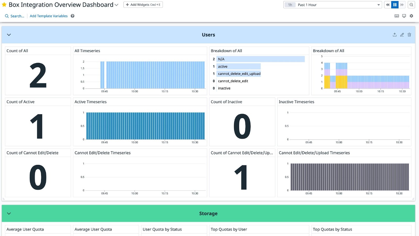
Task: Open the keyboard shortcuts icon
Action: click(x=397, y=16)
